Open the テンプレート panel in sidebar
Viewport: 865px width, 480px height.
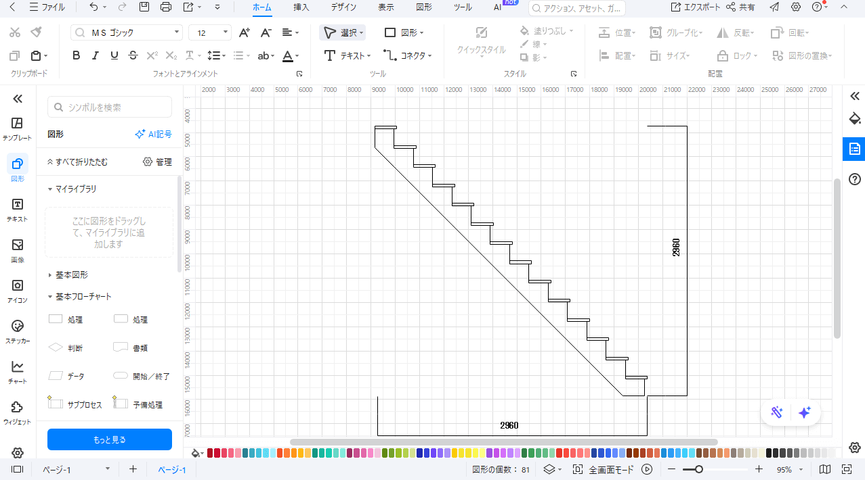click(17, 128)
